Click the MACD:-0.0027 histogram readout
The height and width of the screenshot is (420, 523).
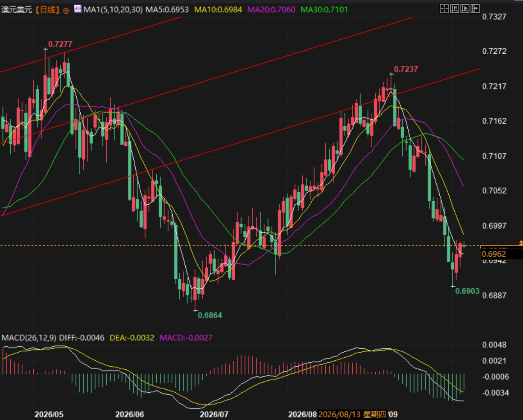[186, 338]
